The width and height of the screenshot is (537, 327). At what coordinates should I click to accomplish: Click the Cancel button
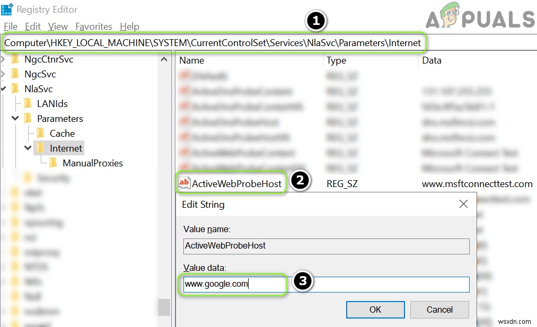439,310
